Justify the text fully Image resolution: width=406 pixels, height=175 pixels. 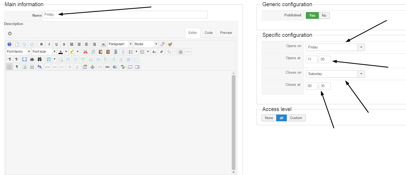(72, 44)
